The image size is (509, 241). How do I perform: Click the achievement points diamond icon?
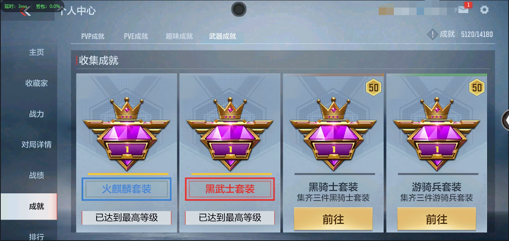point(432,35)
